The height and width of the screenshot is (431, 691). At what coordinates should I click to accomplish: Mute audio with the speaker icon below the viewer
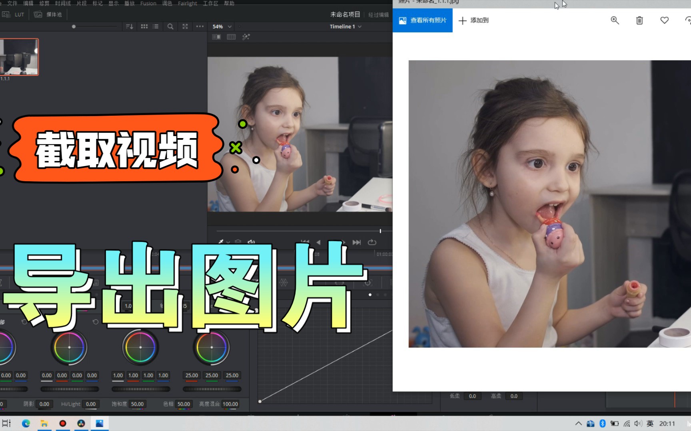tap(251, 242)
